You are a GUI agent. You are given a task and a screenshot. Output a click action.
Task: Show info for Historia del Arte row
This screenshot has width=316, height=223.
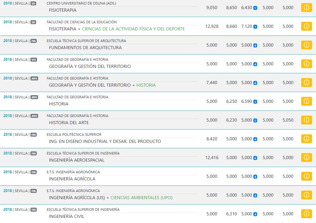point(306,120)
